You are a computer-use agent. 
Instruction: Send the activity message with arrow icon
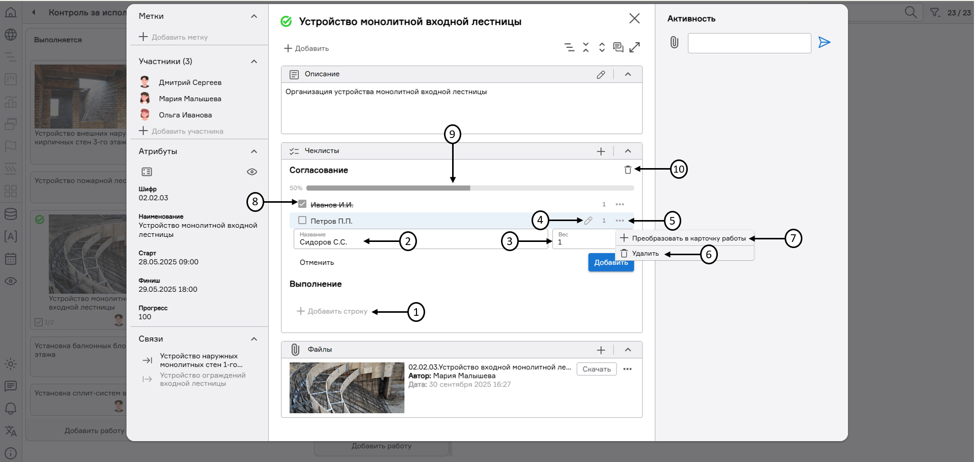click(x=824, y=42)
